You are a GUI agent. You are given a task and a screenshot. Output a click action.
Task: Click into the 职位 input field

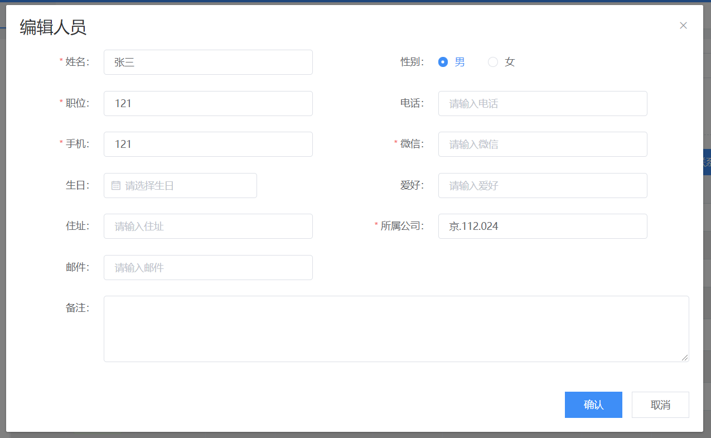[x=207, y=103]
